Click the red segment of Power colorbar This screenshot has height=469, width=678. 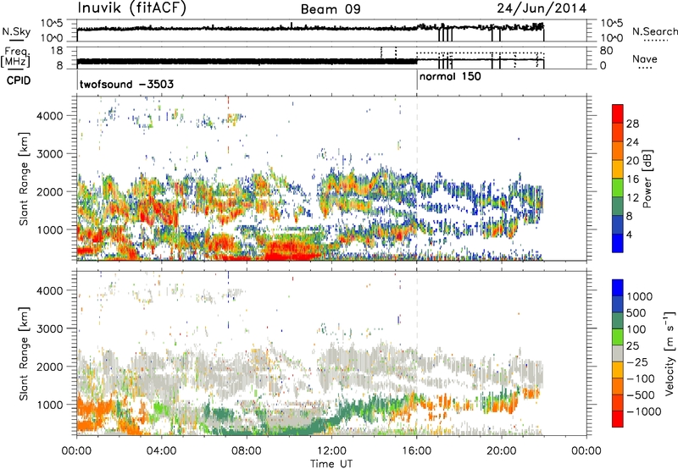pos(618,113)
